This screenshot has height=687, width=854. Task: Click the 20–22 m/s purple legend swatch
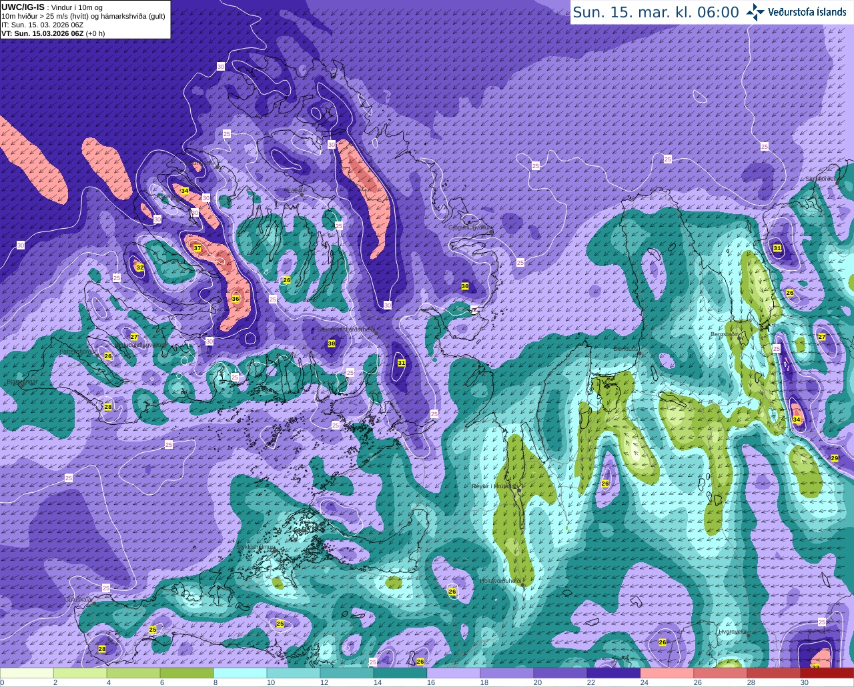[560, 673]
